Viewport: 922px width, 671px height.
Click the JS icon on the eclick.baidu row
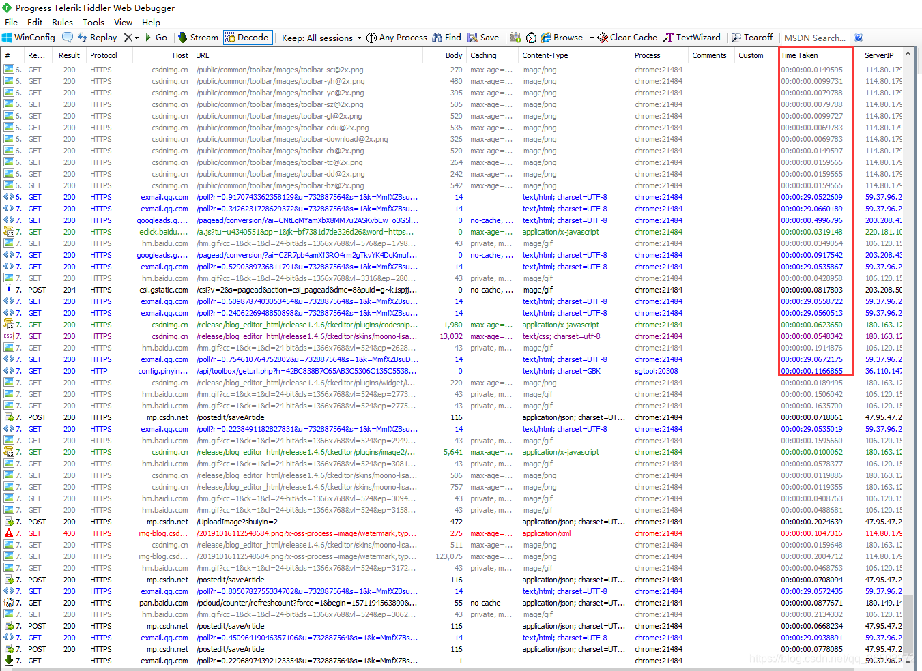(x=9, y=232)
